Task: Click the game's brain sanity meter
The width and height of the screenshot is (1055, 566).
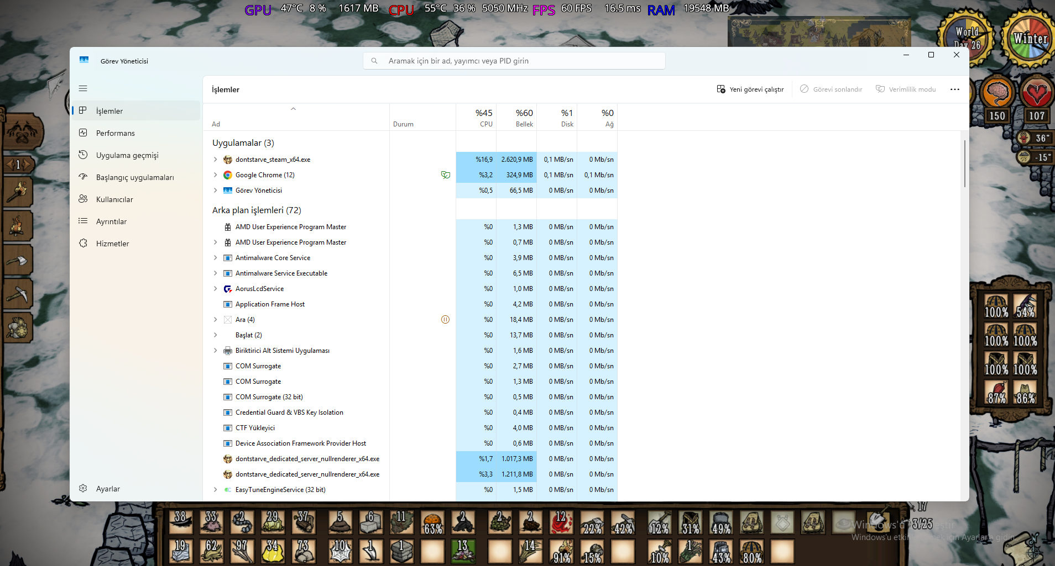Action: coord(997,93)
